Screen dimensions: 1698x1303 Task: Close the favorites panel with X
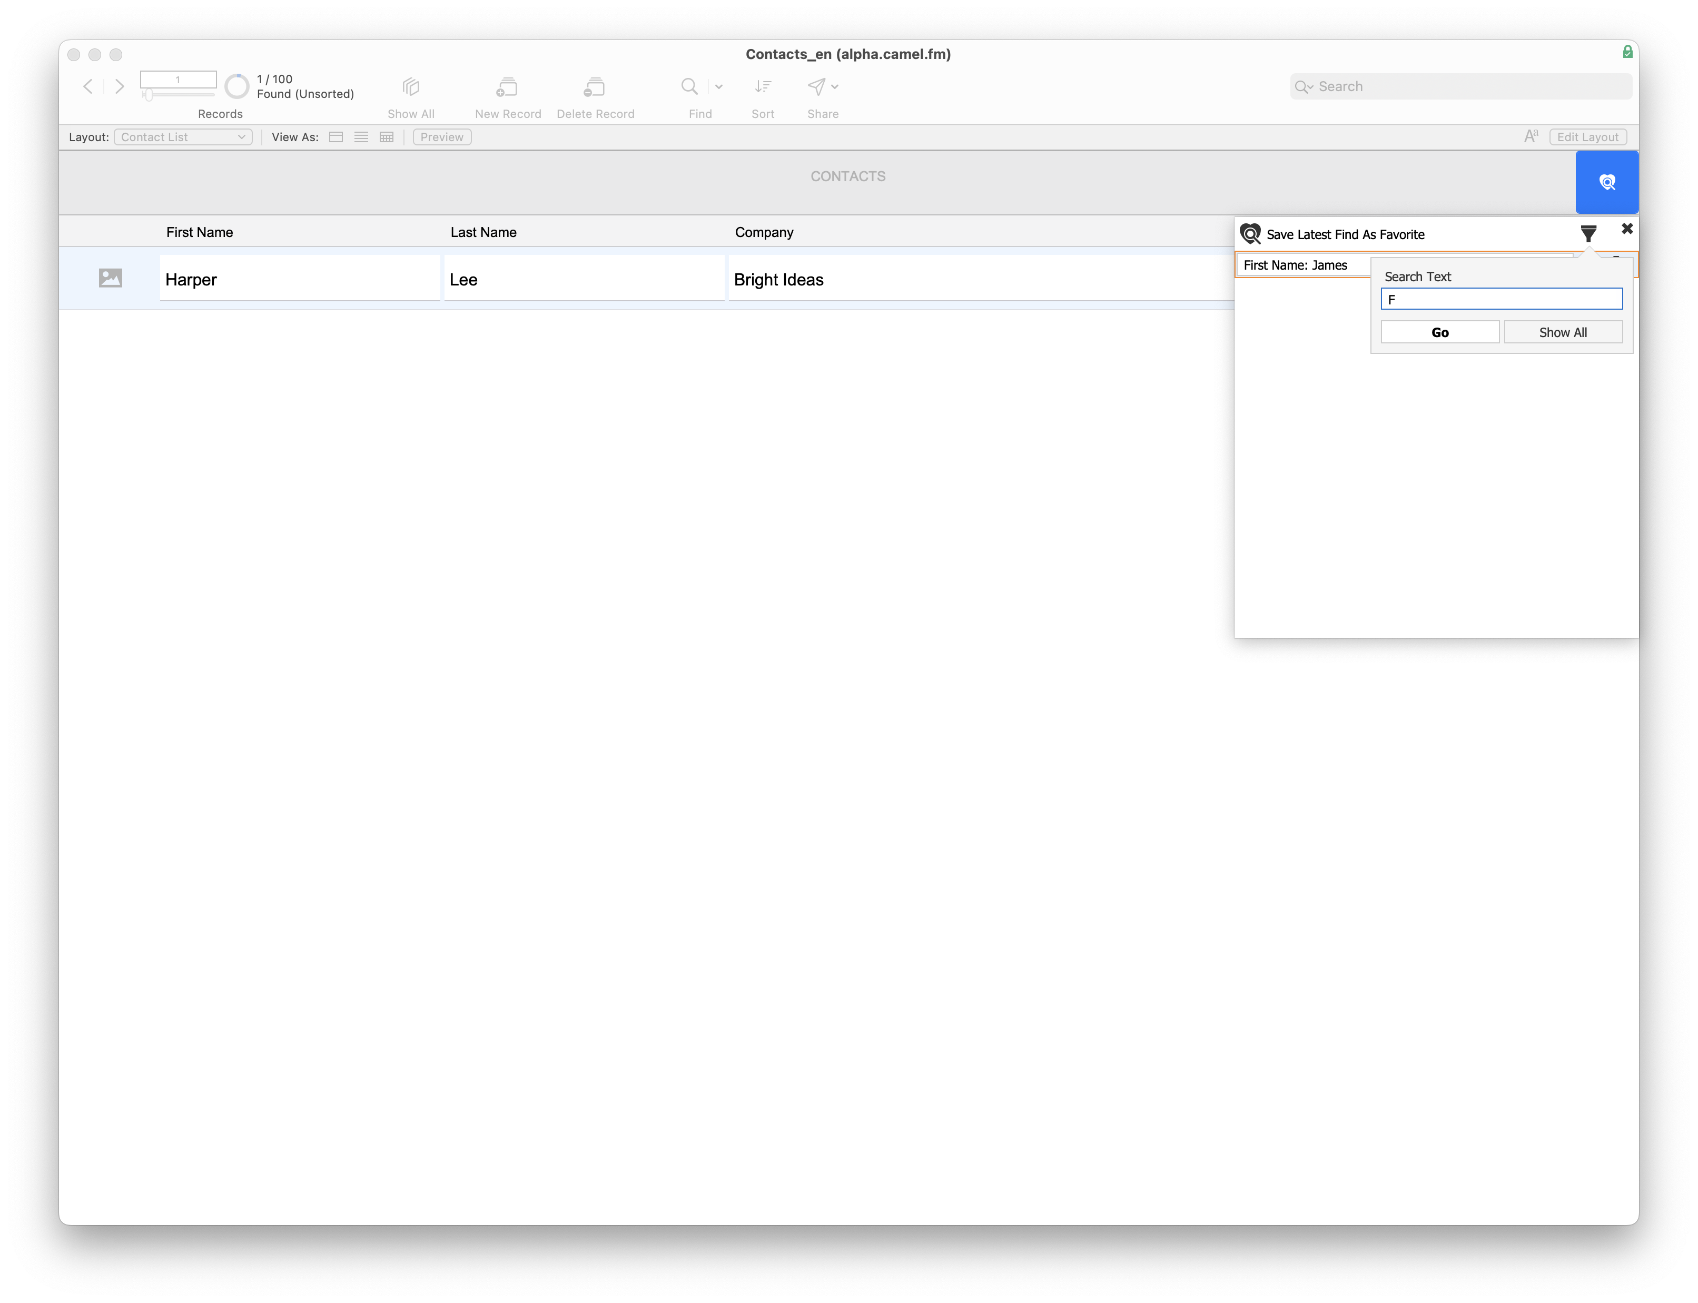click(x=1627, y=229)
